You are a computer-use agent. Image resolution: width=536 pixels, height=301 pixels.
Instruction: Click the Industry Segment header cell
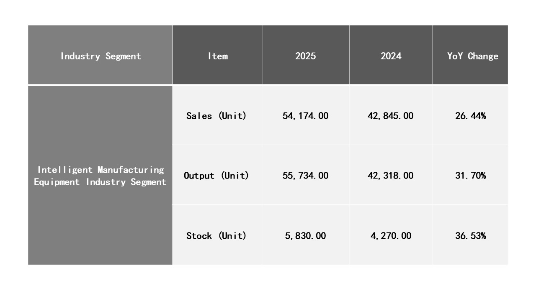tap(100, 56)
